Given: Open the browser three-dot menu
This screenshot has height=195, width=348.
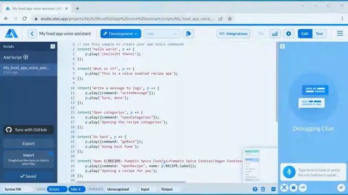Looking at the screenshot, I should click(342, 19).
